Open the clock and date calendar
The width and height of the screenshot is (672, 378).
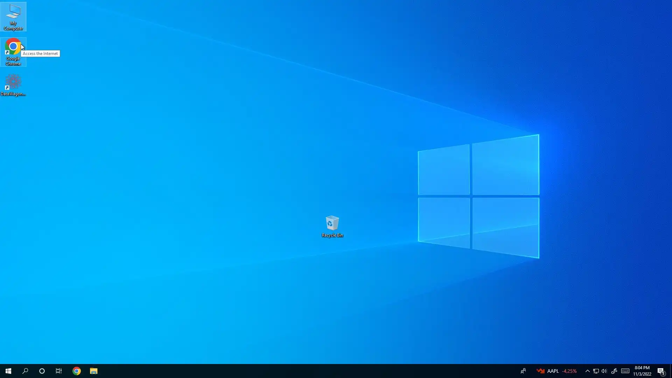click(x=642, y=371)
